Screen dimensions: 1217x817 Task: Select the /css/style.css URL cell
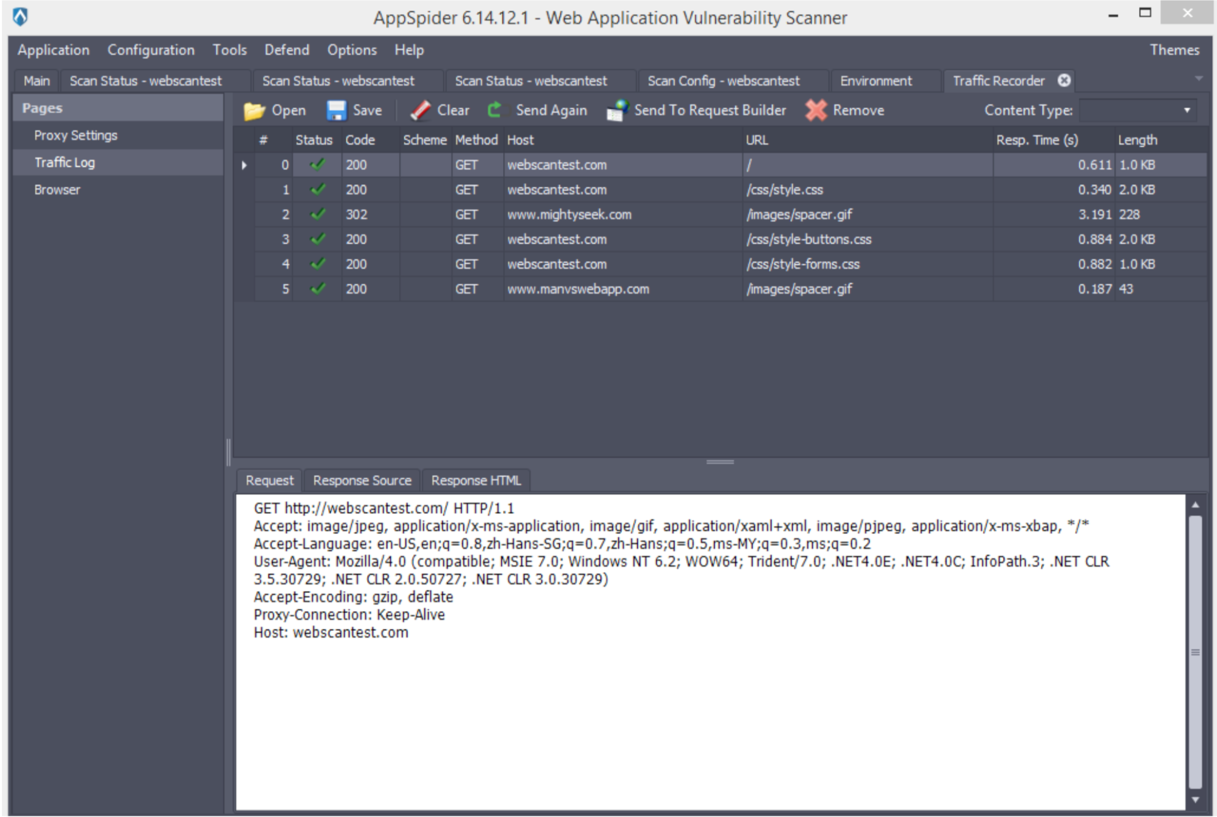tap(868, 190)
